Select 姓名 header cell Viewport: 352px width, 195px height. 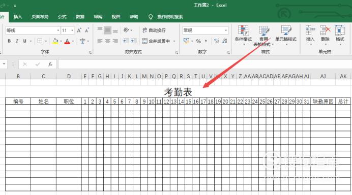tap(43, 102)
